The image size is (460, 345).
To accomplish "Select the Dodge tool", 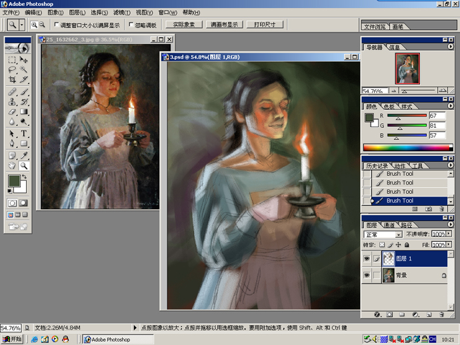I will [x=23, y=121].
